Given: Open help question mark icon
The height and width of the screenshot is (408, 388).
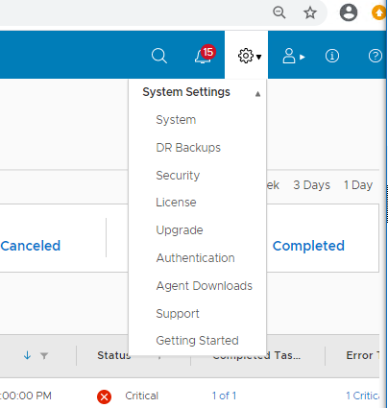Looking at the screenshot, I should click(x=376, y=56).
